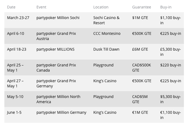Image resolution: width=188 pixels, height=132 pixels.
Task: Click the Date column header
Action: [11, 7]
